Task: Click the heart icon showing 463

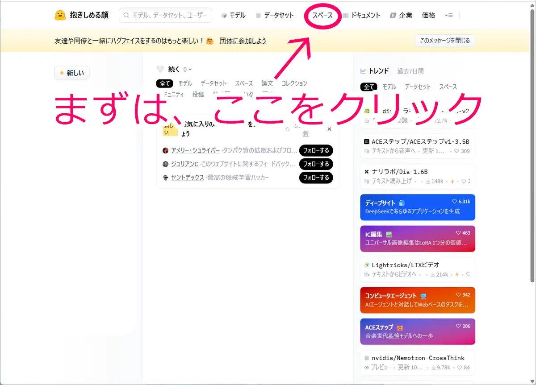Action: pos(458,233)
